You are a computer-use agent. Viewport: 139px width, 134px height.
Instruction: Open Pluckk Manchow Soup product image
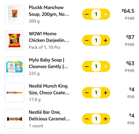tap(14, 14)
